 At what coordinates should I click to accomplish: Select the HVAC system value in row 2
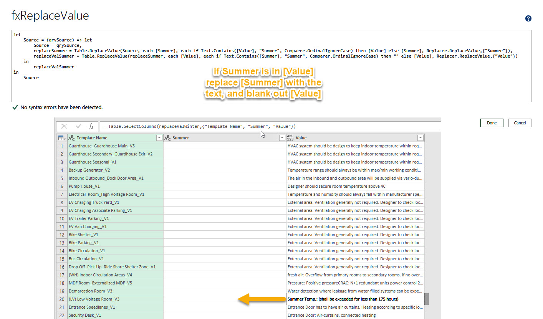coord(355,154)
